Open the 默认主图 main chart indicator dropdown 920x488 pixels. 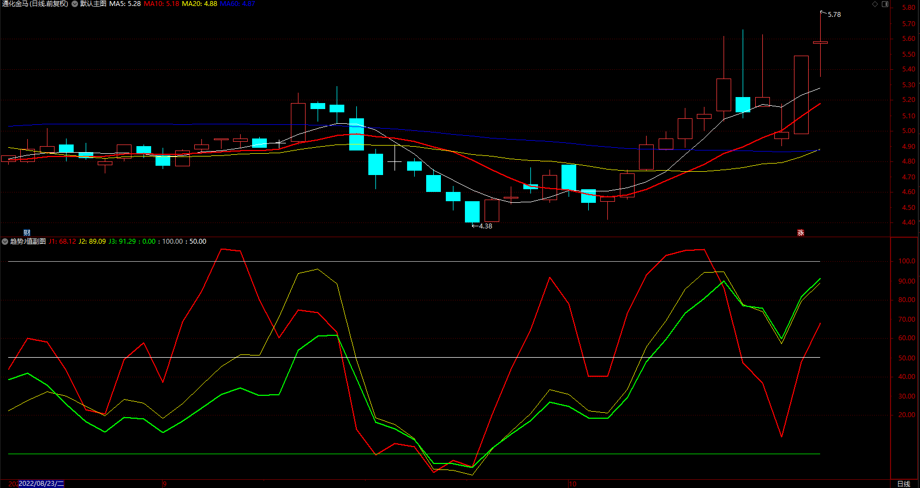(75, 4)
